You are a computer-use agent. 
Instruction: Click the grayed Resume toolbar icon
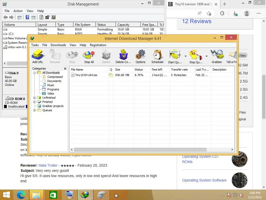click(55, 57)
